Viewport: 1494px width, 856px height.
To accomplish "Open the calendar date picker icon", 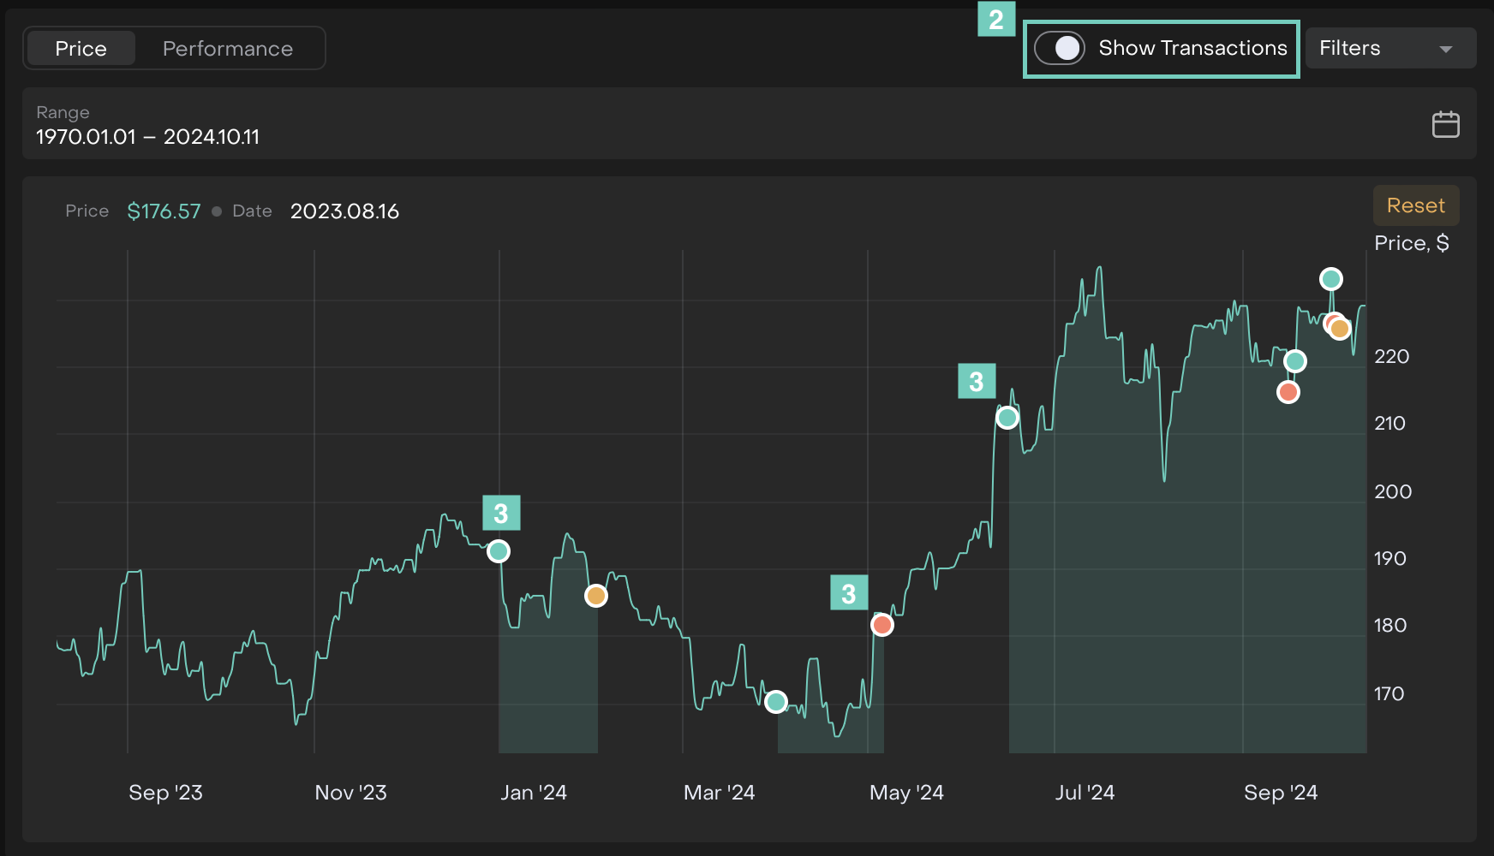I will [1445, 124].
